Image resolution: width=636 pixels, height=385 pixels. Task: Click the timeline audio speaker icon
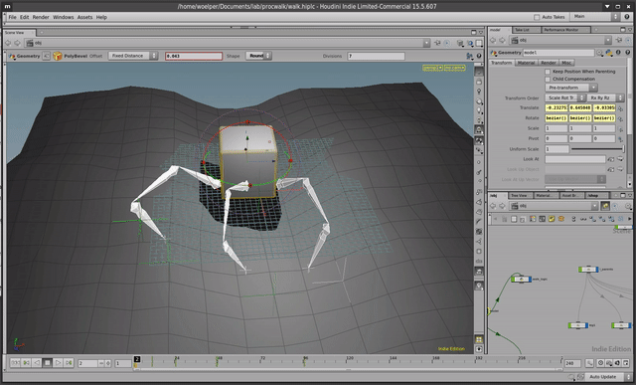pos(617,363)
